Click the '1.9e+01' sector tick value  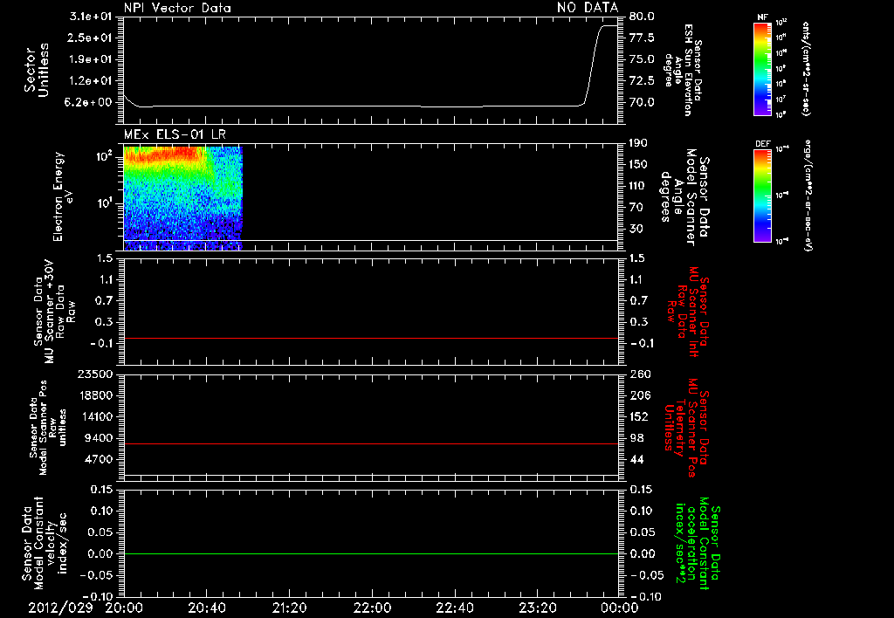(91, 59)
